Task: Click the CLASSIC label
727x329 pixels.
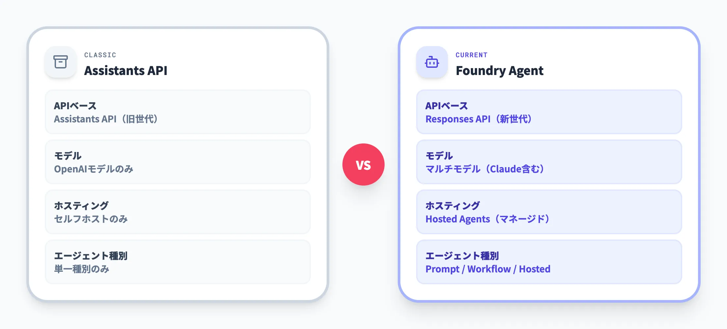Action: pos(100,55)
